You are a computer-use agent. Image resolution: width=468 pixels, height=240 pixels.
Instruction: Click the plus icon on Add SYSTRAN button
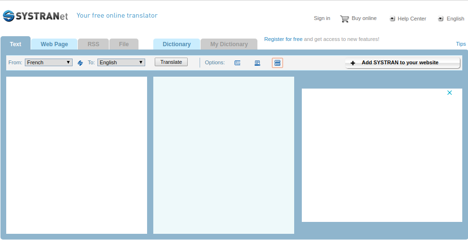click(x=352, y=63)
